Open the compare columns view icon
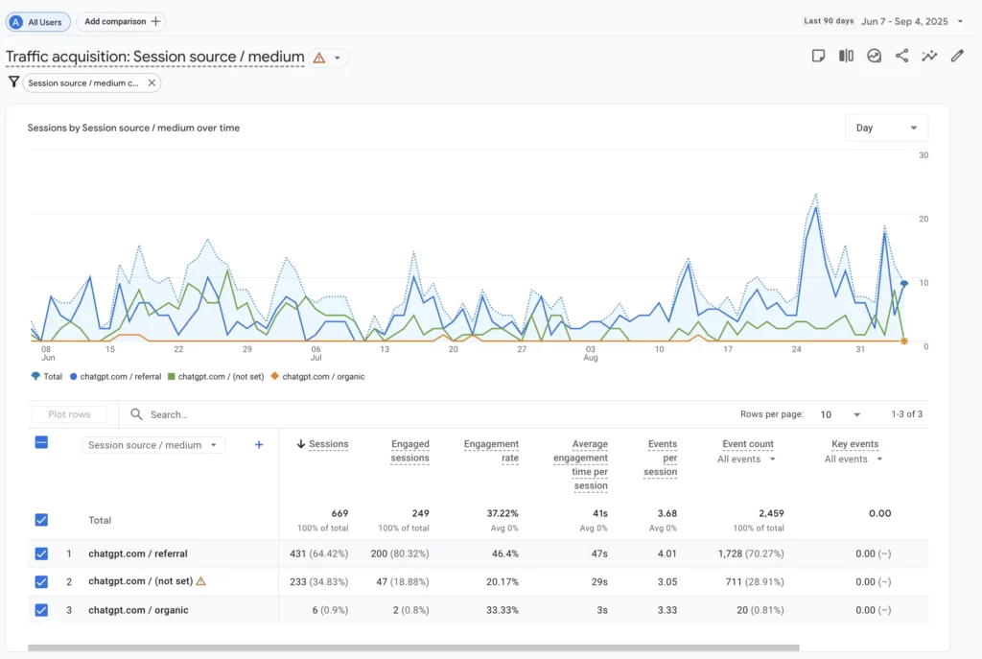The width and height of the screenshot is (982, 659). pyautogui.click(x=846, y=56)
